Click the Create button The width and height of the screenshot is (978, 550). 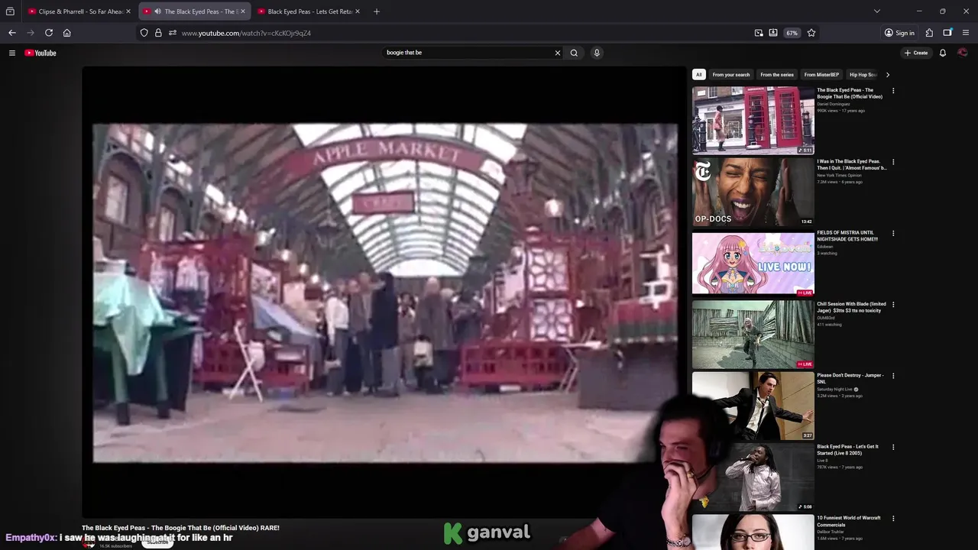pyautogui.click(x=916, y=53)
